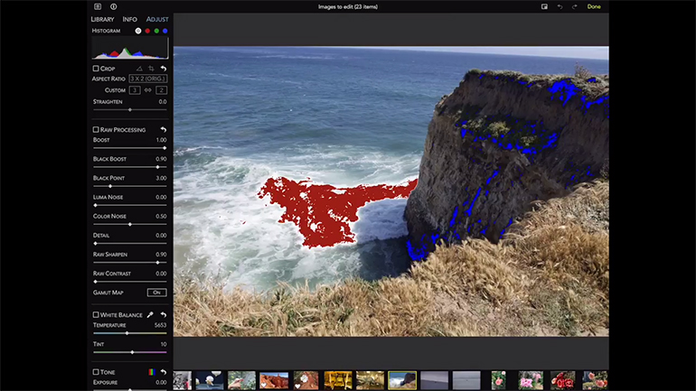Reset the Raw Processing settings
696x391 pixels.
164,130
